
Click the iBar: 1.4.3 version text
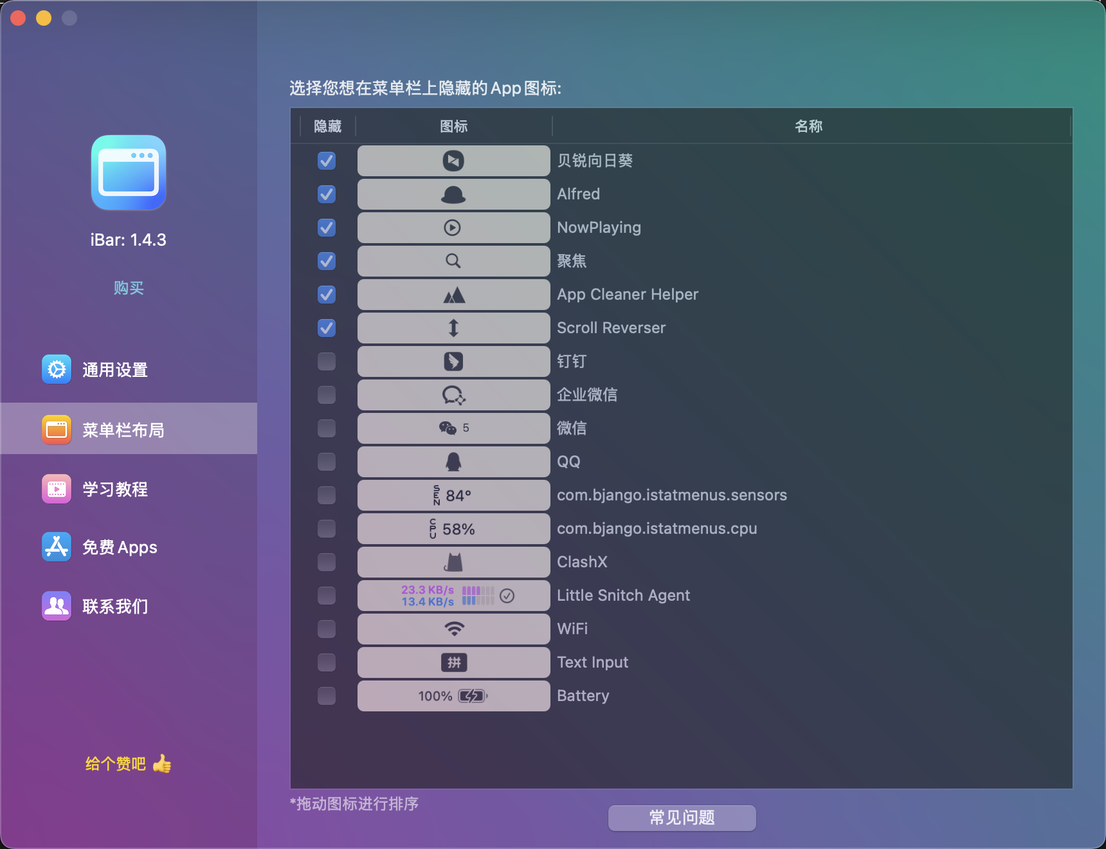pos(129,240)
